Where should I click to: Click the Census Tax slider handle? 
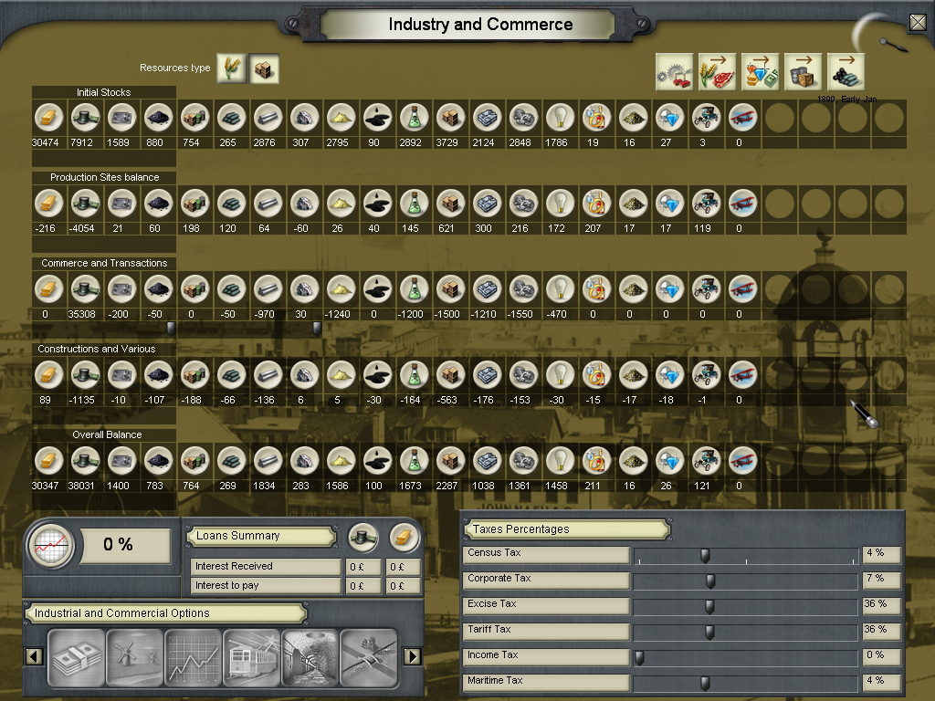(x=705, y=555)
